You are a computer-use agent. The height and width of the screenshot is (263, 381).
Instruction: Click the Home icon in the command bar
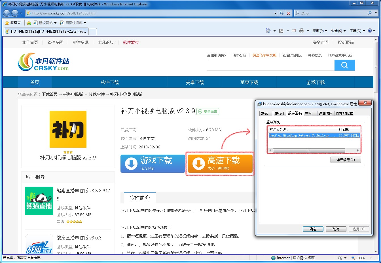268,31
